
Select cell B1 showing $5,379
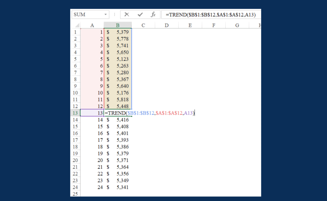tap(118, 32)
